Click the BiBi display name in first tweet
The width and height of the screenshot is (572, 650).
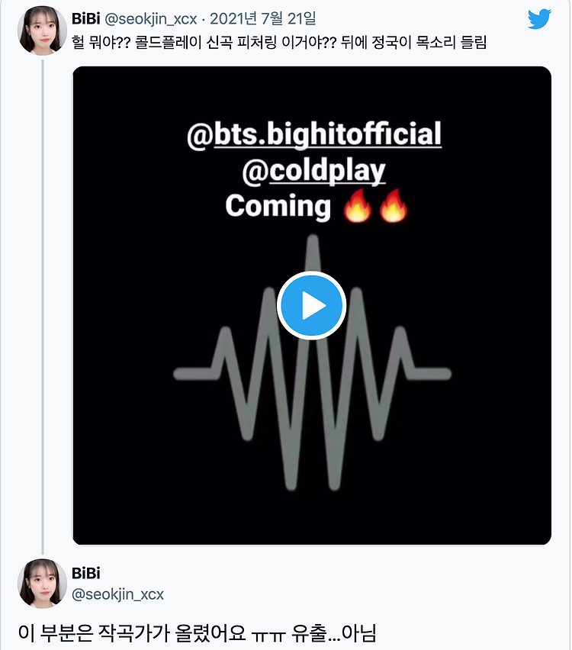pyautogui.click(x=85, y=18)
